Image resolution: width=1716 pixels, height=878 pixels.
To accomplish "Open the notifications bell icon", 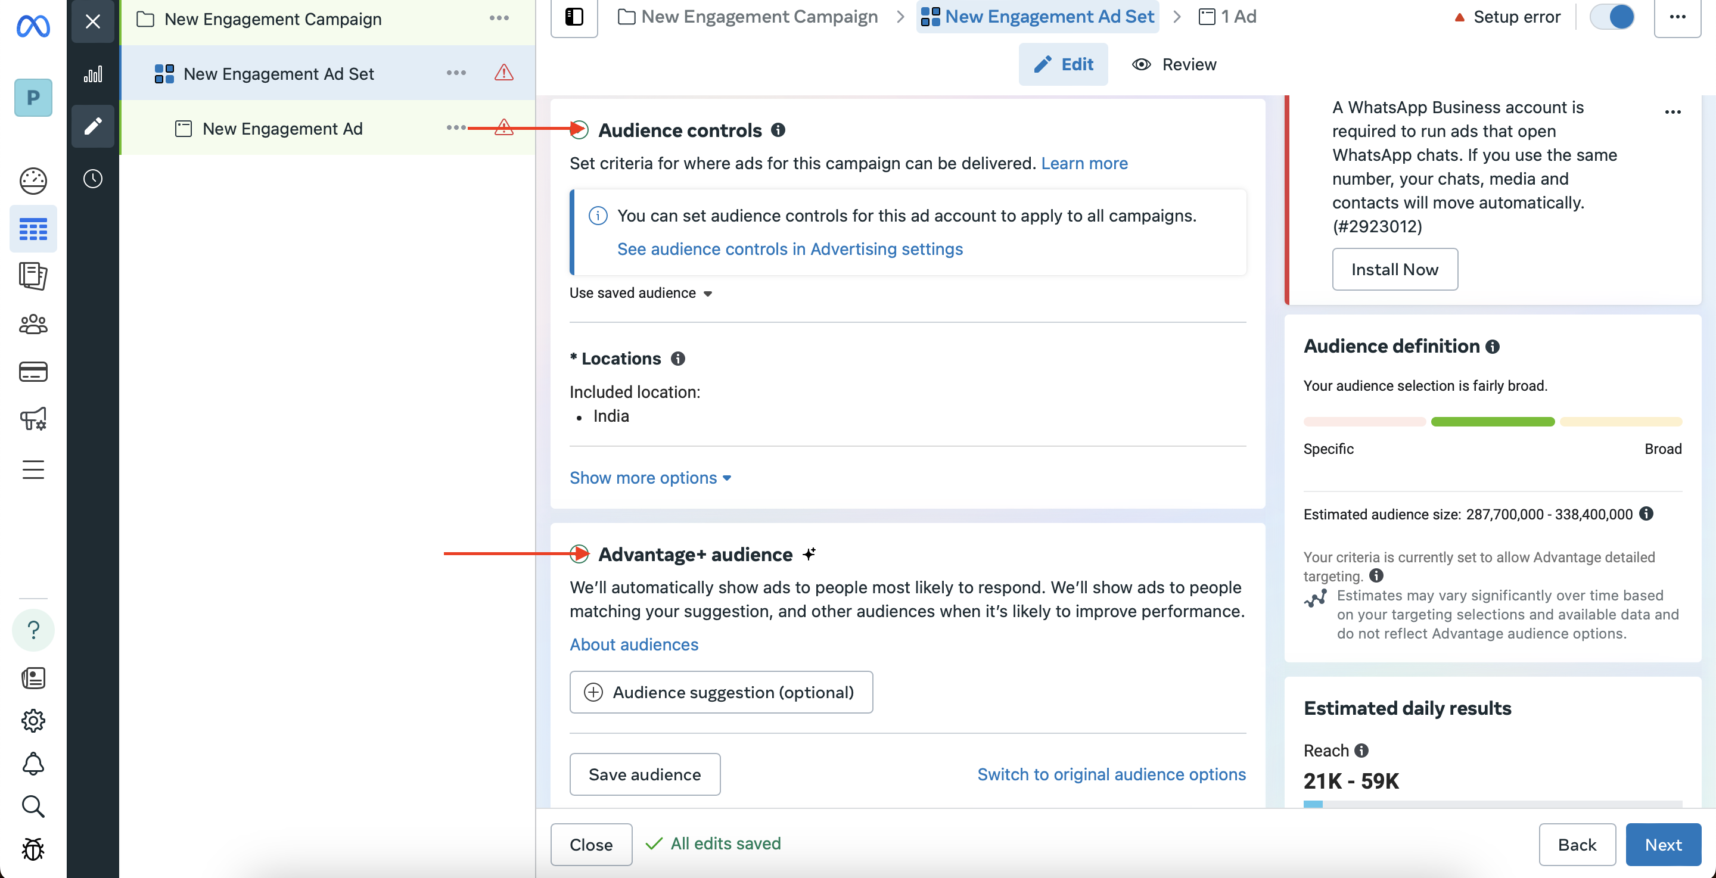I will tap(33, 764).
